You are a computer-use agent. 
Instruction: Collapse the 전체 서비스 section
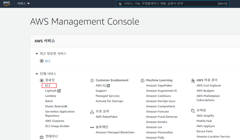37,74
